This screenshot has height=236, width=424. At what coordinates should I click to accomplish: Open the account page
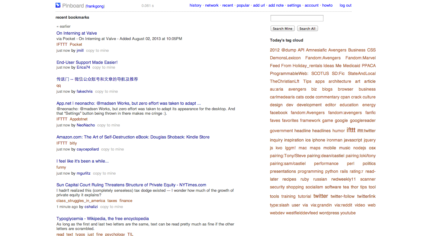click(x=312, y=5)
